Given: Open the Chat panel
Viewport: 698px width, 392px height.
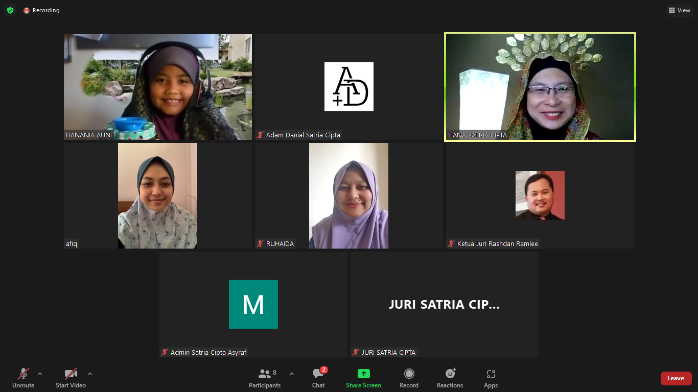Looking at the screenshot, I should (318, 378).
